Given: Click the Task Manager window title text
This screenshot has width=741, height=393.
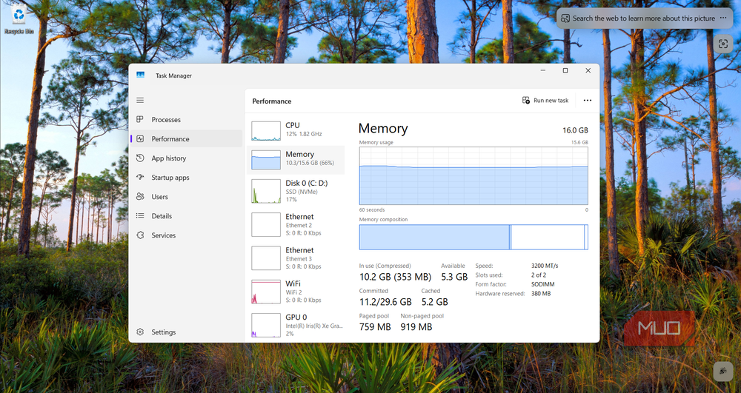Looking at the screenshot, I should pos(174,75).
